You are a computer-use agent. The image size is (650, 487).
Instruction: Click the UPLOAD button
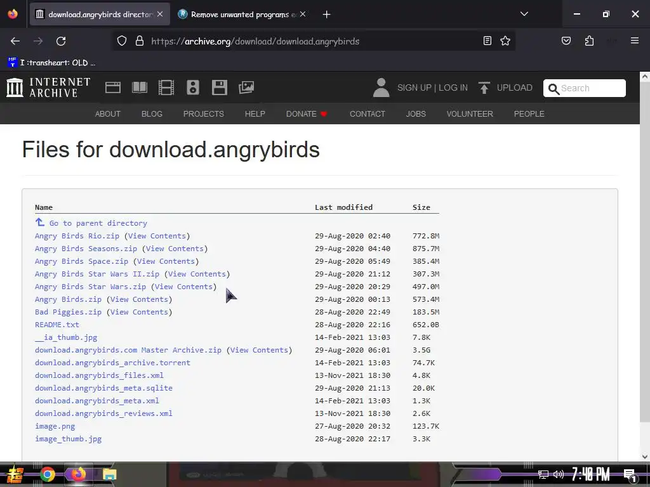(505, 88)
